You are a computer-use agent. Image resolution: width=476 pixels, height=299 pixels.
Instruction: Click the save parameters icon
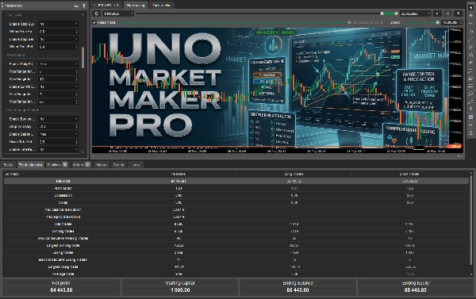tap(84, 6)
